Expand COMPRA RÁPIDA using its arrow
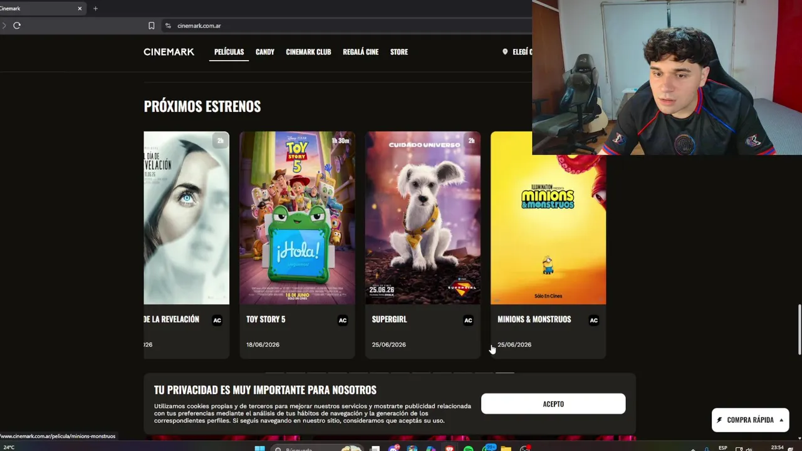802x451 pixels. (781, 420)
